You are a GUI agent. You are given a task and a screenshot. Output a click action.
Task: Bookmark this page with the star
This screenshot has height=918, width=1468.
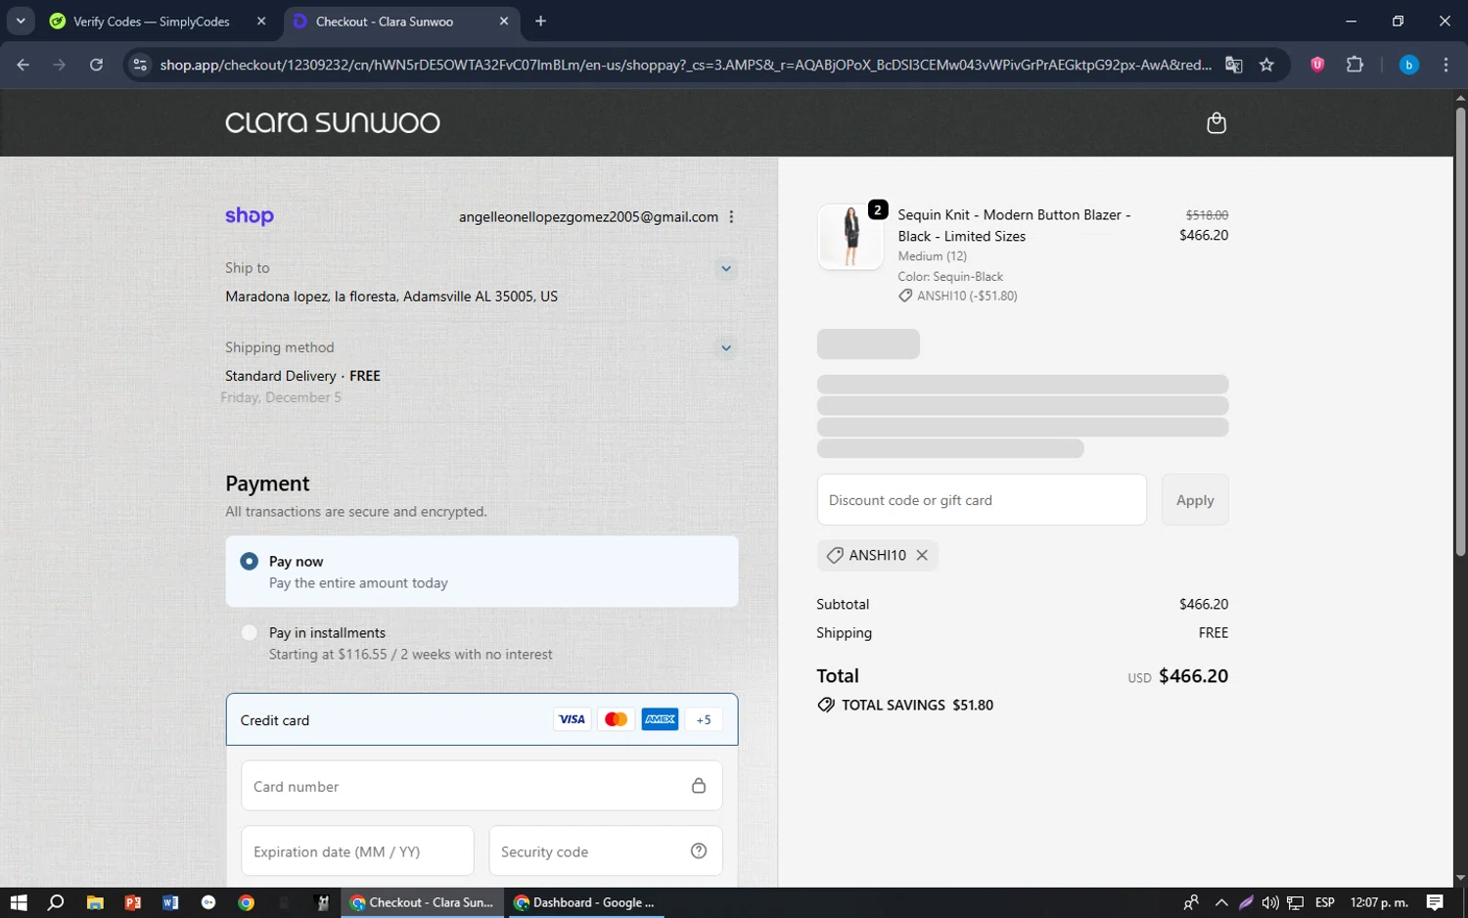coord(1266,65)
